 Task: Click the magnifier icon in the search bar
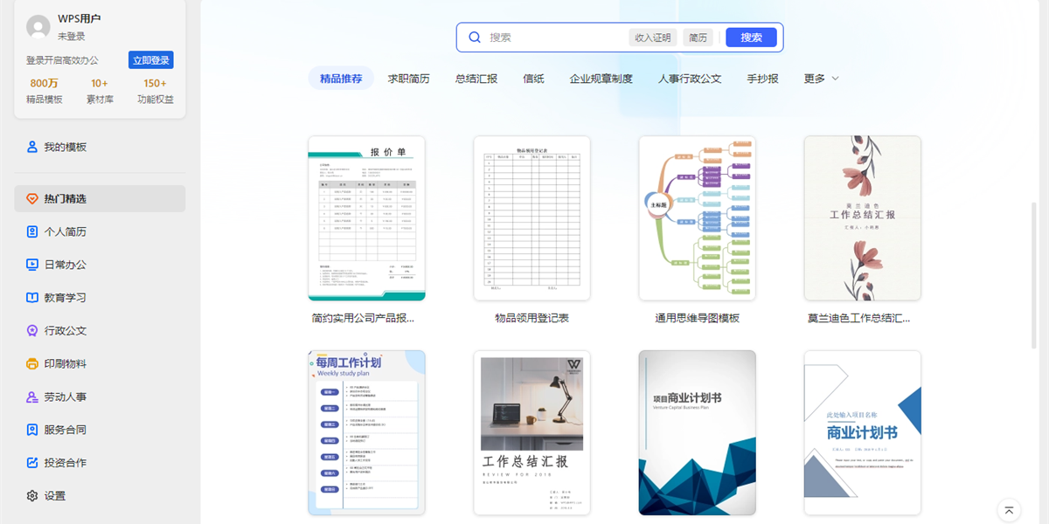[475, 37]
